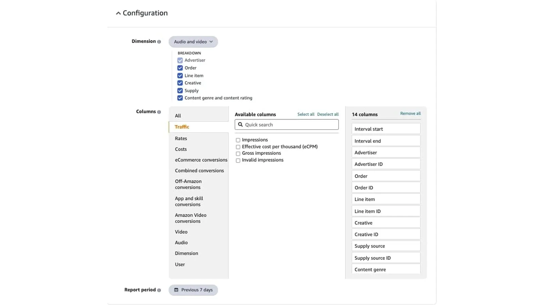544x306 pixels.
Task: Click the Content genre selected column
Action: (386, 269)
